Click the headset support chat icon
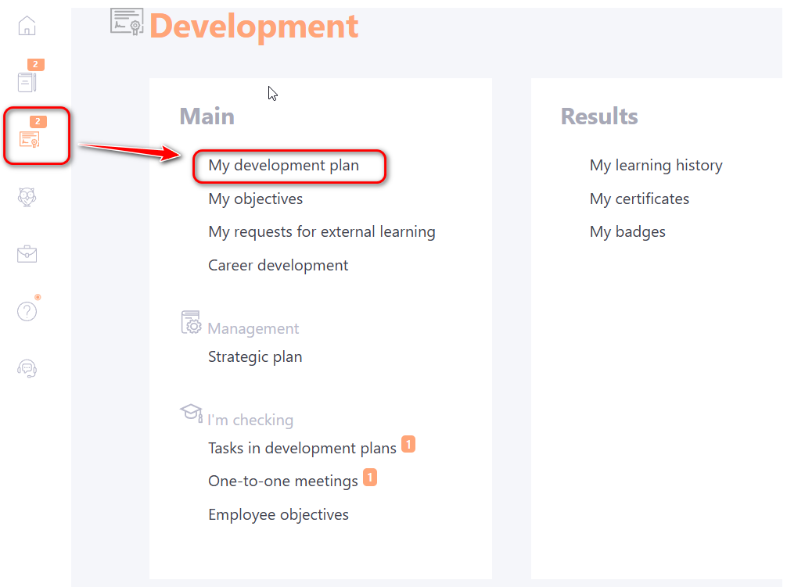The width and height of the screenshot is (787, 587). point(27,368)
